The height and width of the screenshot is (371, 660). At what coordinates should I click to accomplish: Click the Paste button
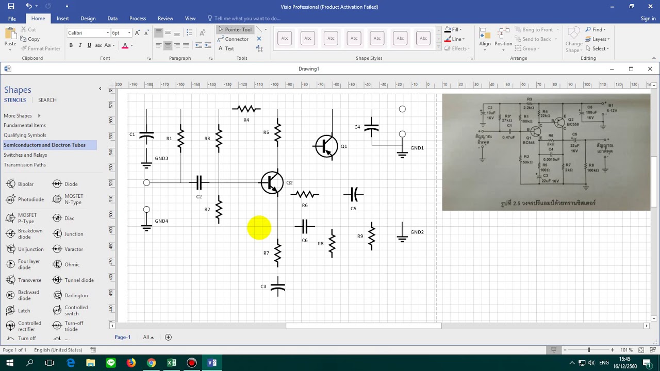pos(10,38)
